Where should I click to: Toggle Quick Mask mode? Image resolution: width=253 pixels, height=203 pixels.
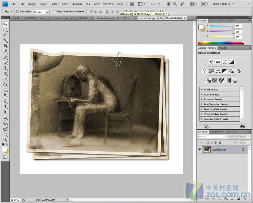click(x=5, y=157)
